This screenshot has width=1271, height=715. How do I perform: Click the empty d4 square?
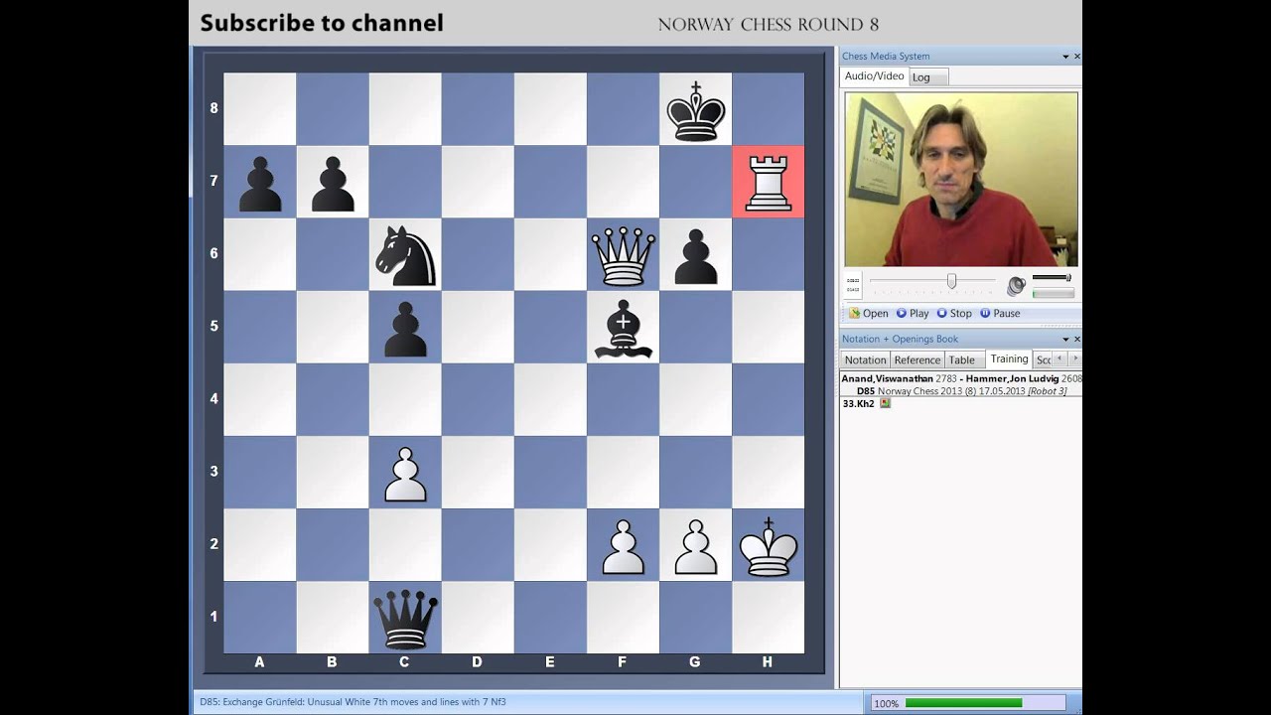tap(478, 400)
